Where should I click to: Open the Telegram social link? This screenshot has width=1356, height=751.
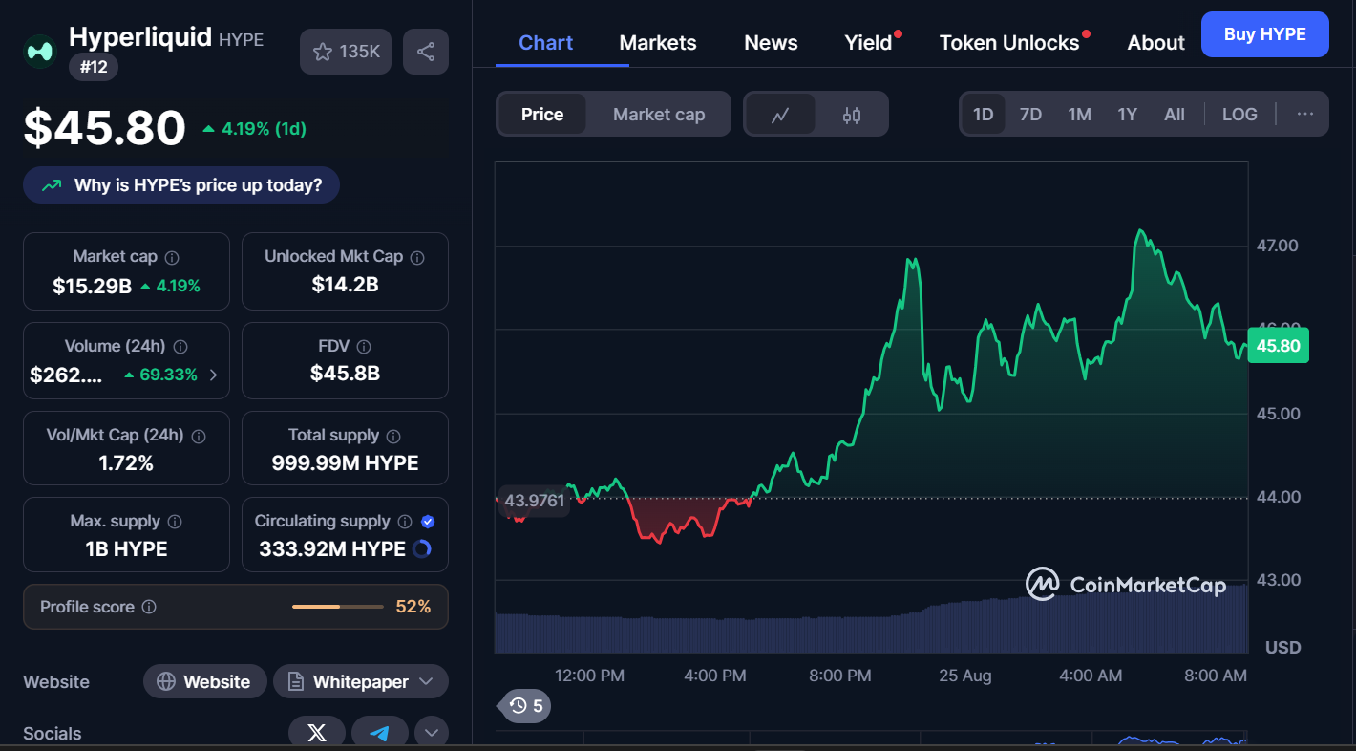click(380, 733)
